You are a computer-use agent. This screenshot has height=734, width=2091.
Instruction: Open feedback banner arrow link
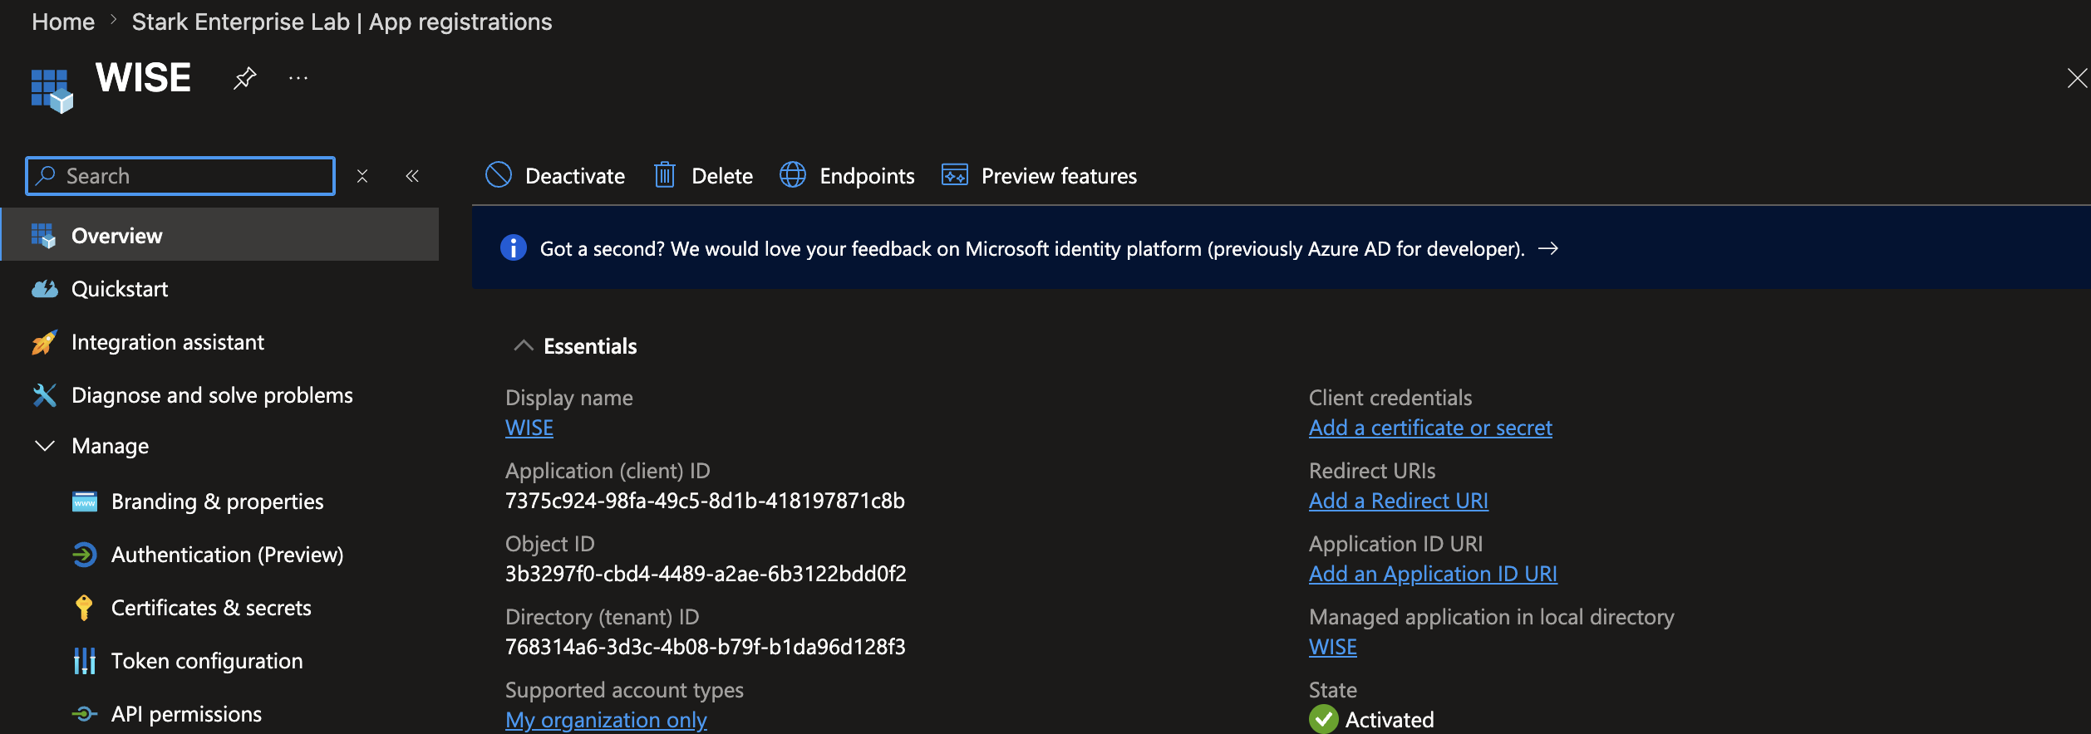point(1548,248)
